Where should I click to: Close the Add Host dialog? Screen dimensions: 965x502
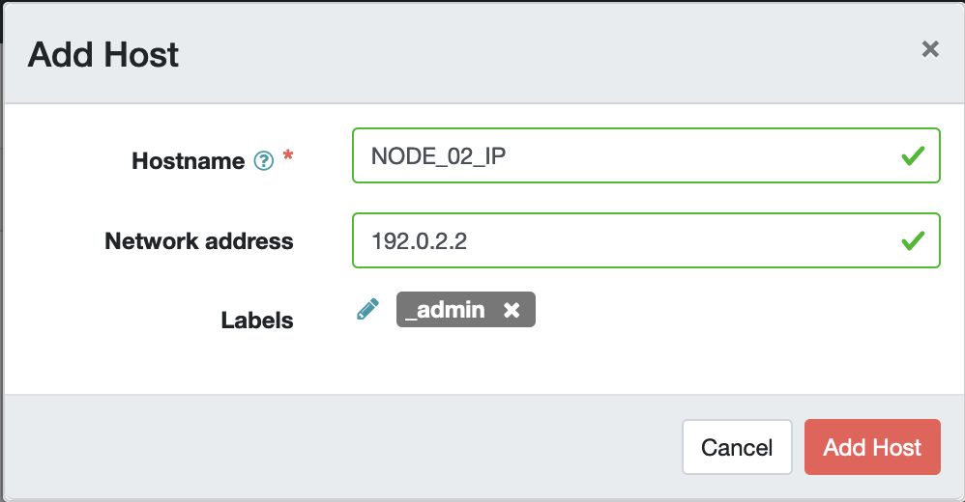coord(930,49)
